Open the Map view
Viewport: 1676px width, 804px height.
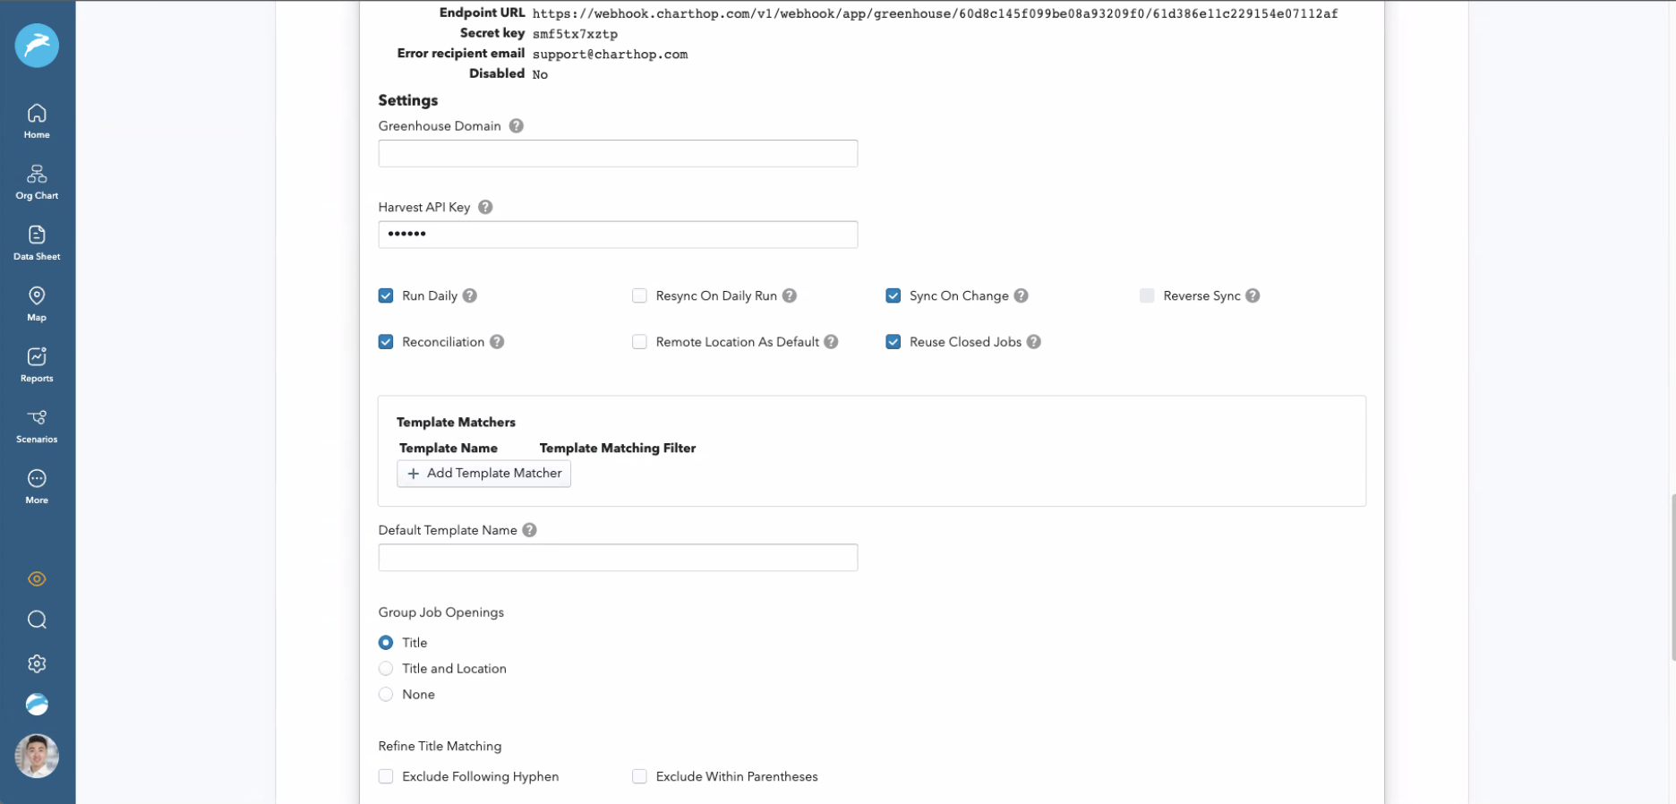click(x=37, y=304)
